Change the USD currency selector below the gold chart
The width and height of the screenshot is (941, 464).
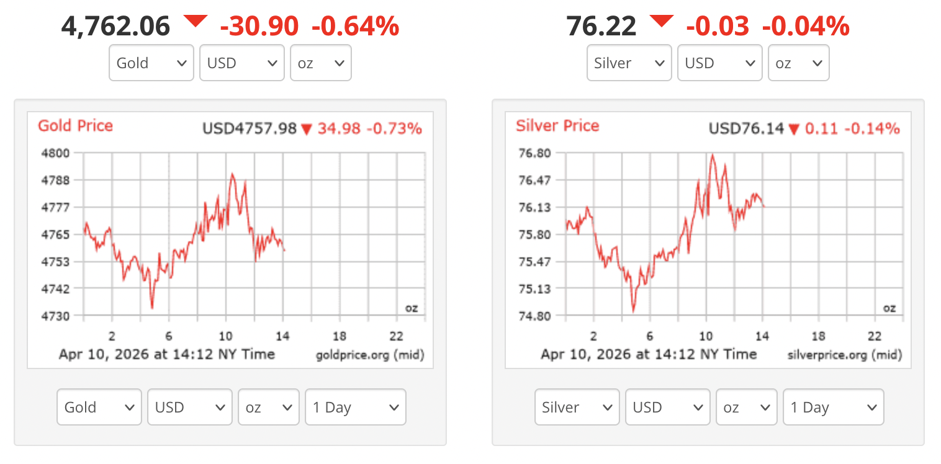(189, 407)
